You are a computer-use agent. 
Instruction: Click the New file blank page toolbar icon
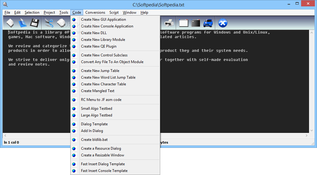pyautogui.click(x=10, y=23)
